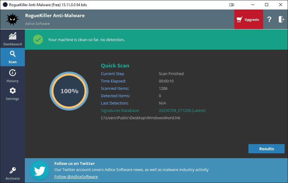Click the 'Quick Scan' heading
The image size is (288, 183).
[115, 66]
